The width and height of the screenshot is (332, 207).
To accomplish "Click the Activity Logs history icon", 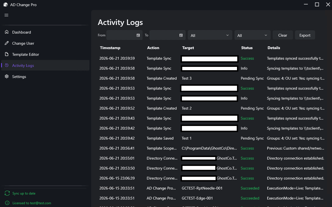I will (7, 65).
